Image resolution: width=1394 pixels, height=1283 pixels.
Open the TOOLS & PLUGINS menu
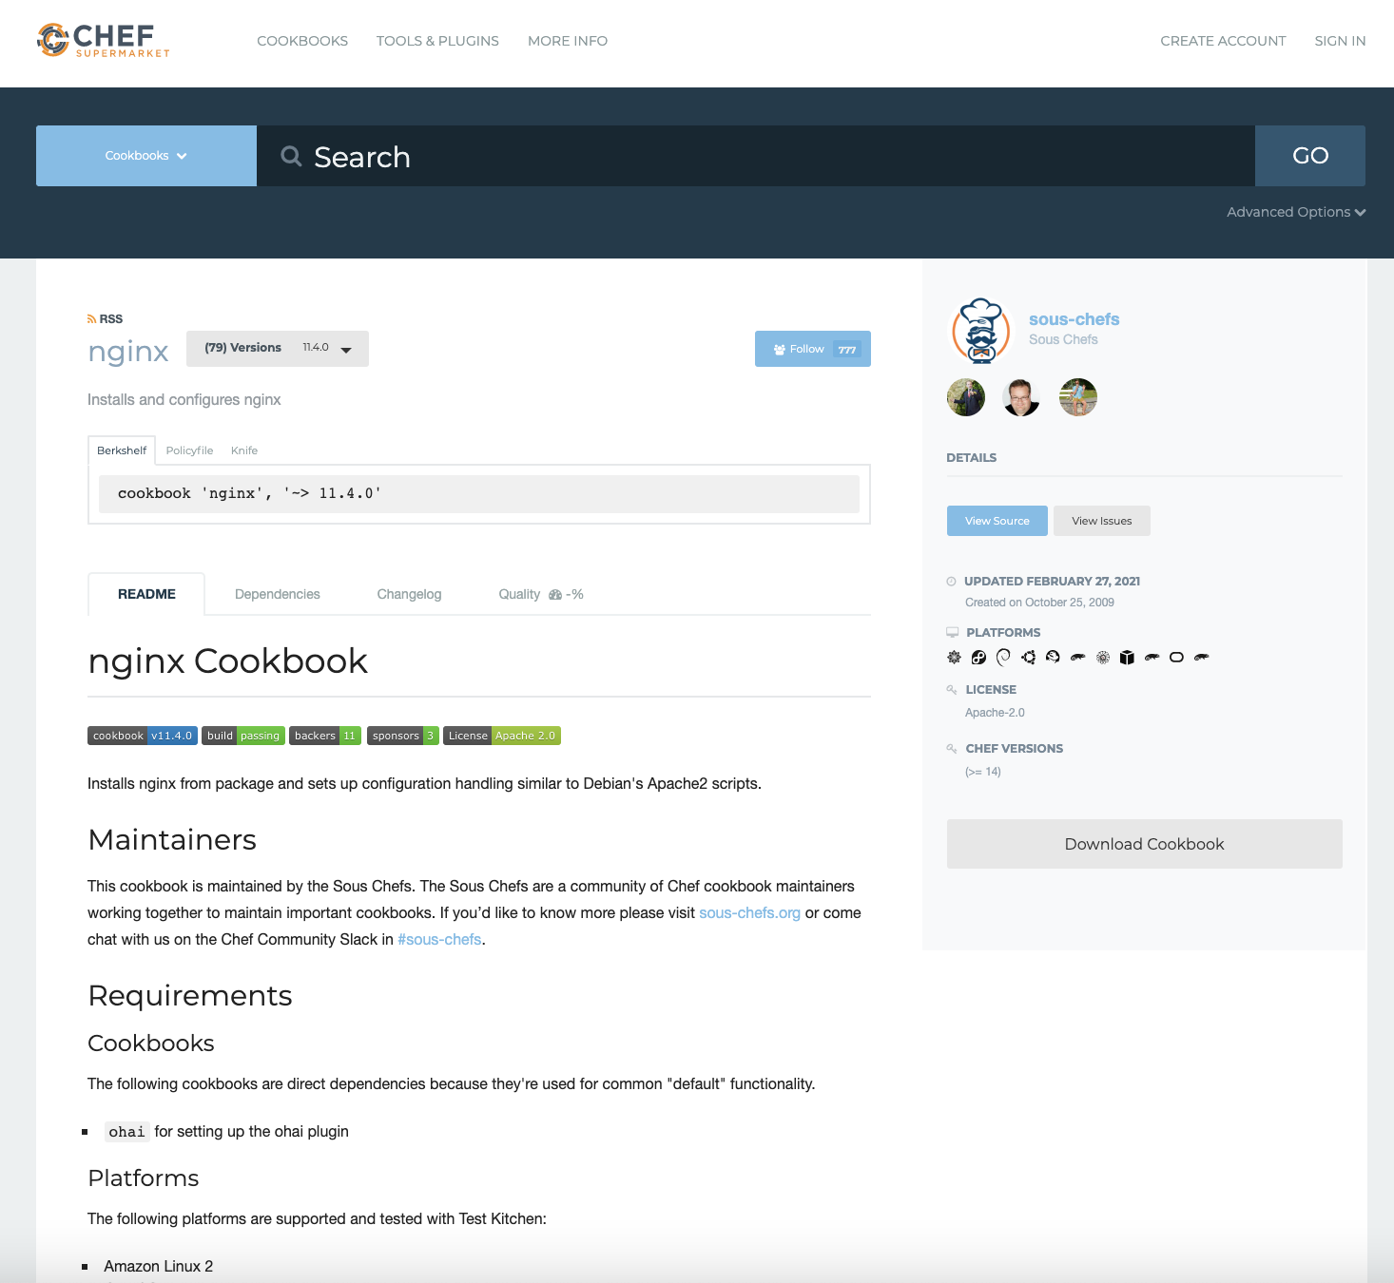(437, 41)
